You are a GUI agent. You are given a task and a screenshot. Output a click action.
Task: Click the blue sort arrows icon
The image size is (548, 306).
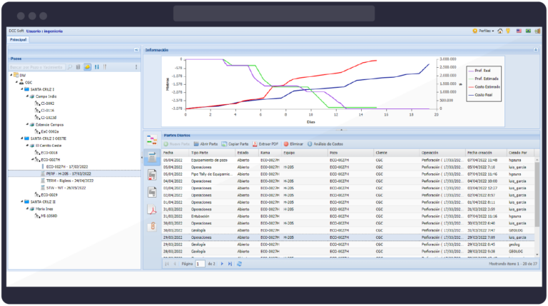[97, 67]
